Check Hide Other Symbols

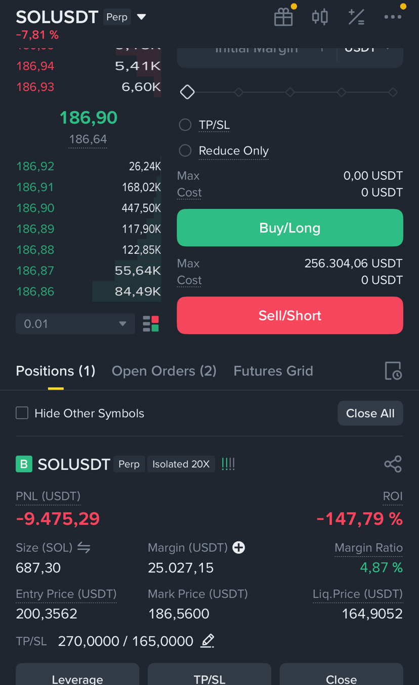pos(22,413)
